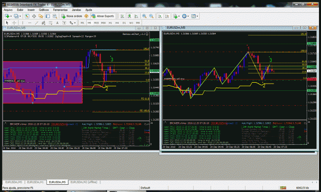Open the Profiles tool
The width and height of the screenshot is (321, 192).
[x=16, y=16]
